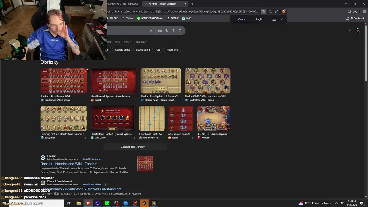Screen dimensions: 368x207
Task: Open a new browser tab
Action: click(192, 4)
